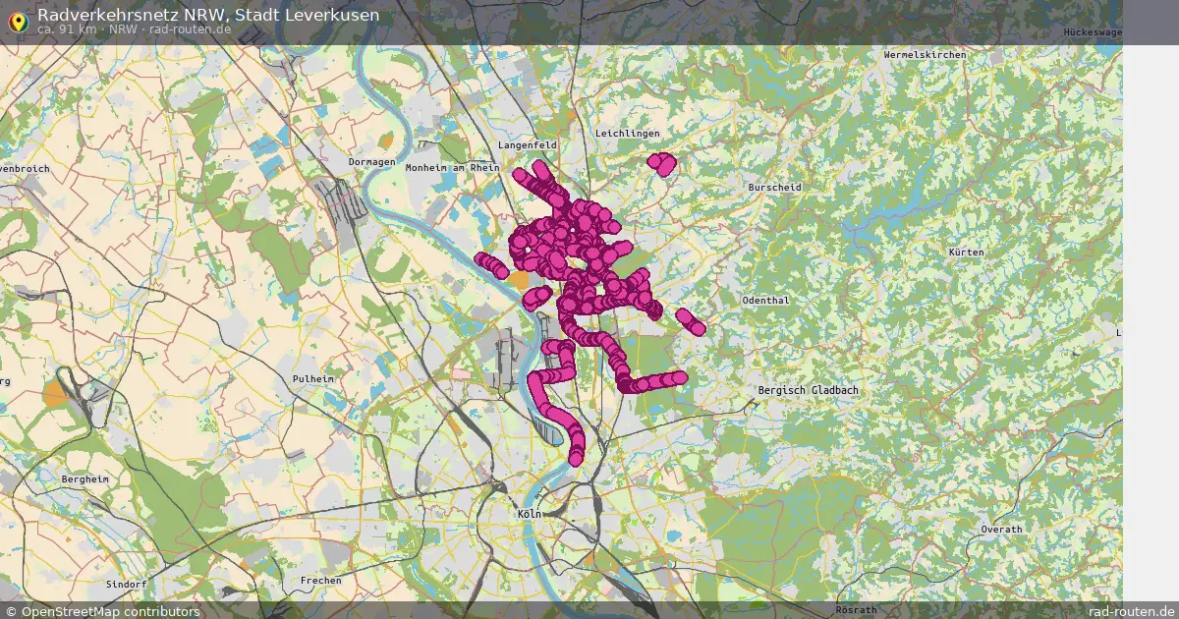The image size is (1179, 619).
Task: Click the subtitle 'ca. 91 km · NRW · rad-routen.de'
Action: pos(135,29)
